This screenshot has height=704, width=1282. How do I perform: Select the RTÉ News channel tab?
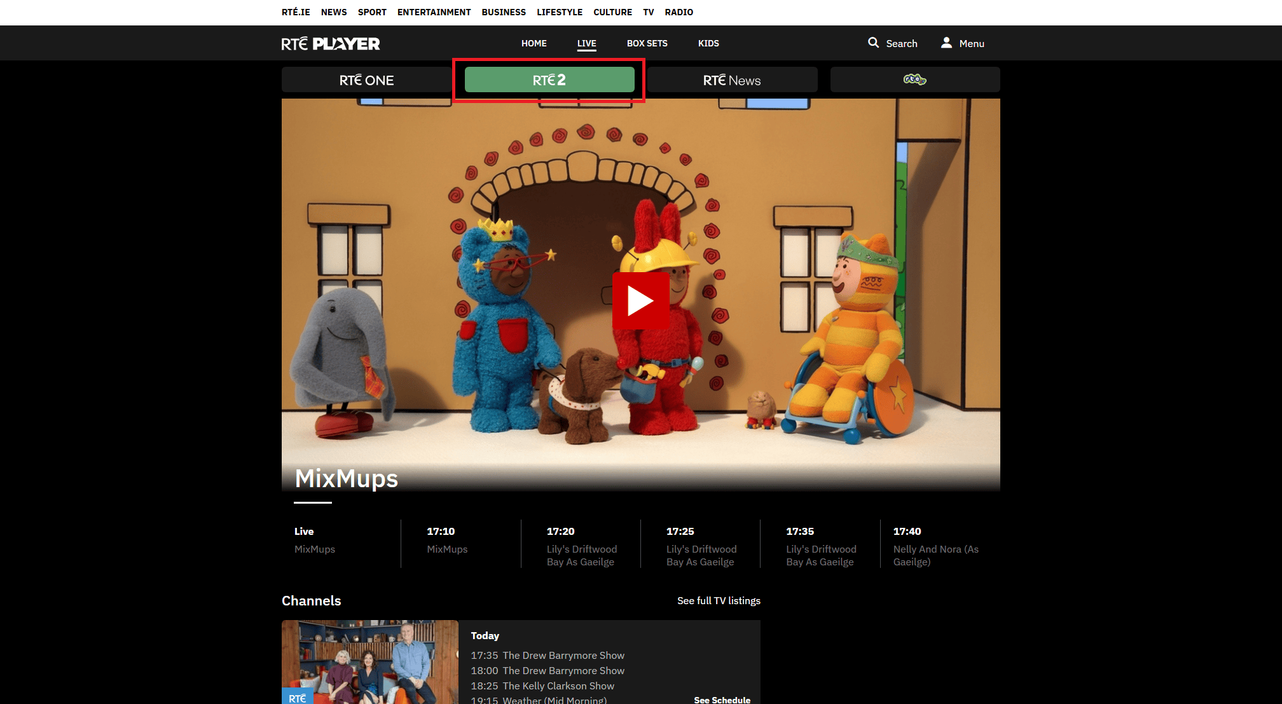[x=731, y=80]
